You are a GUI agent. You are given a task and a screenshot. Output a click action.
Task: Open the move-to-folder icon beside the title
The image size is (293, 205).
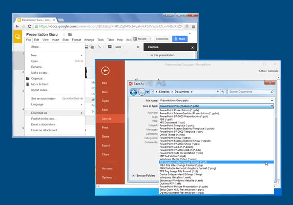click(x=70, y=34)
